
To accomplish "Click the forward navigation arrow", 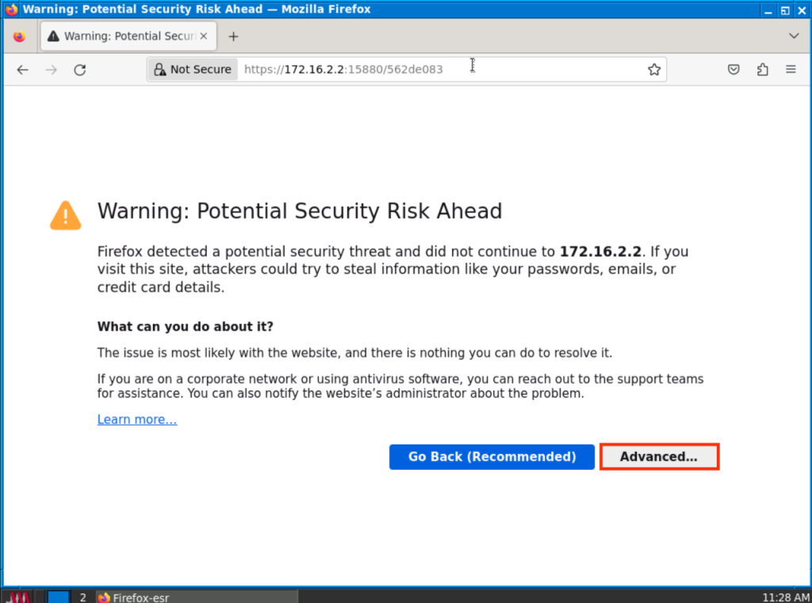I will pos(52,70).
